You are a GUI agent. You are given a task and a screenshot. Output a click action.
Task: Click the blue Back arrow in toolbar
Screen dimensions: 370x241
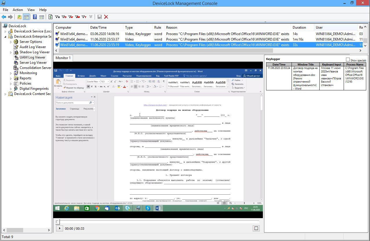coord(4,17)
